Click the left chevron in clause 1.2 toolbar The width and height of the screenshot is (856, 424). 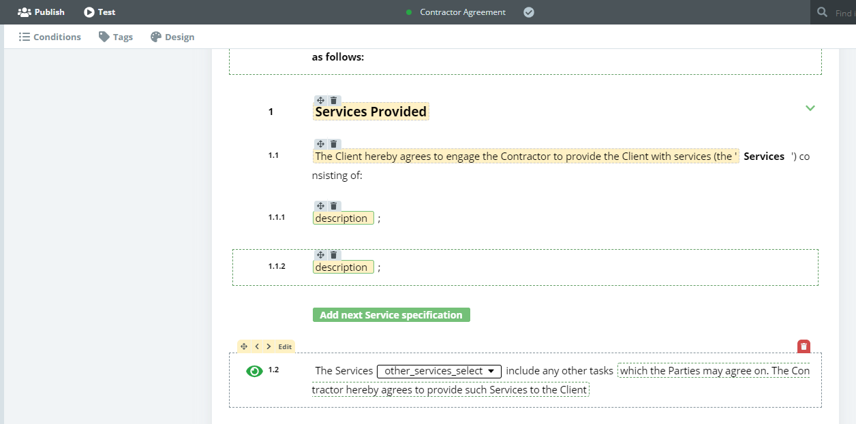click(257, 346)
